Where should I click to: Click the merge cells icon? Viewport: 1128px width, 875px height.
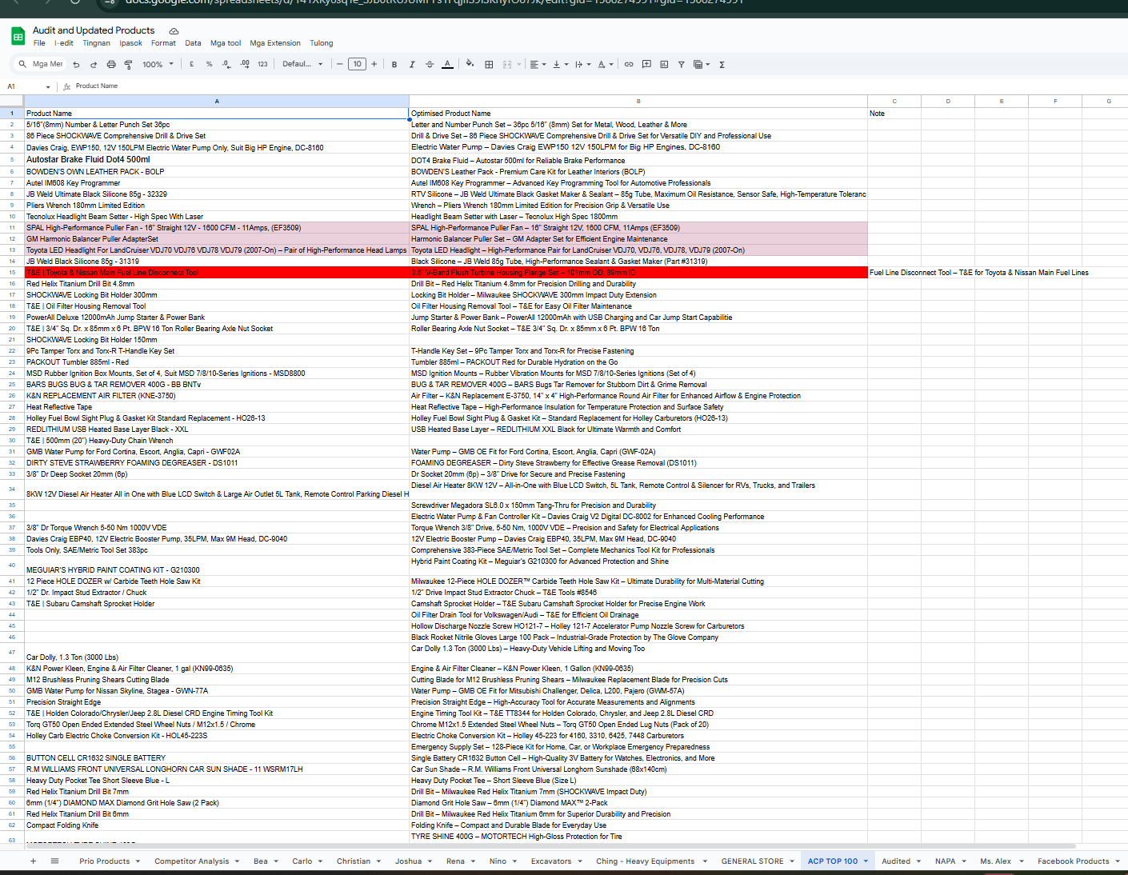pyautogui.click(x=507, y=64)
